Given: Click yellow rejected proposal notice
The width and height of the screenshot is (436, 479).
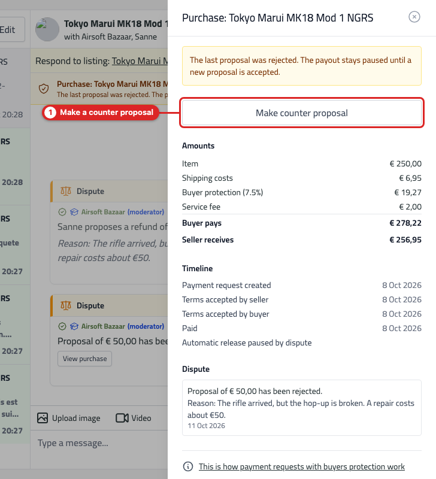Looking at the screenshot, I should coord(302,66).
